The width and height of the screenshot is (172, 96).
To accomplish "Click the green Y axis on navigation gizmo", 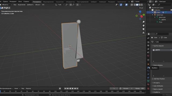I will click(x=144, y=15).
